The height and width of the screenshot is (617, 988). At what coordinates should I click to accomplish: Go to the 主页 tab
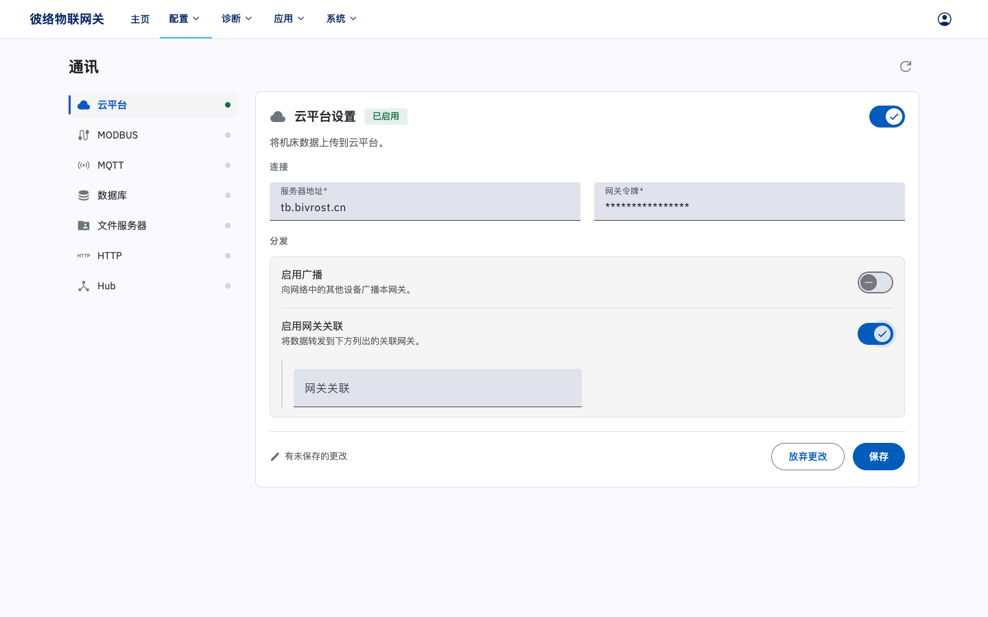coord(140,19)
